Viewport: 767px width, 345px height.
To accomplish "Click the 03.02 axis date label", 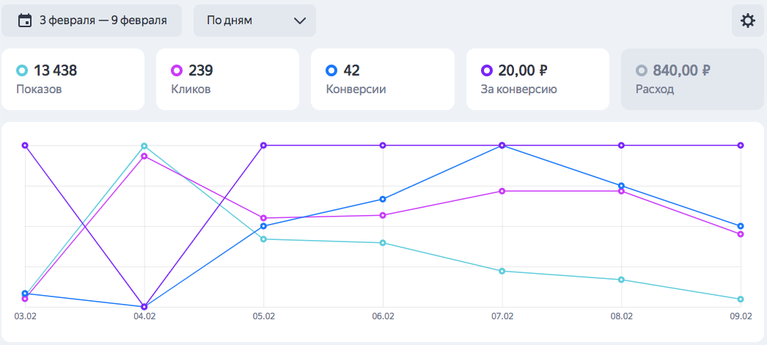I will 25,316.
